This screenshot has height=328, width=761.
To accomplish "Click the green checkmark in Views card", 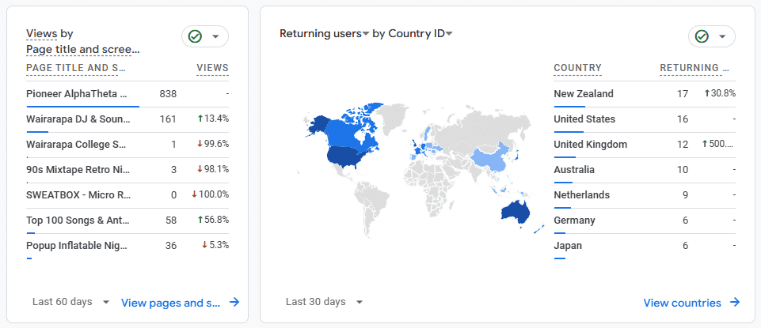I will [195, 36].
